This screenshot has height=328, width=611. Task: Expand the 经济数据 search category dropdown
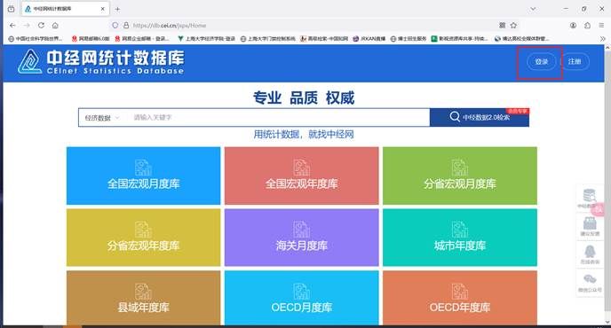102,118
